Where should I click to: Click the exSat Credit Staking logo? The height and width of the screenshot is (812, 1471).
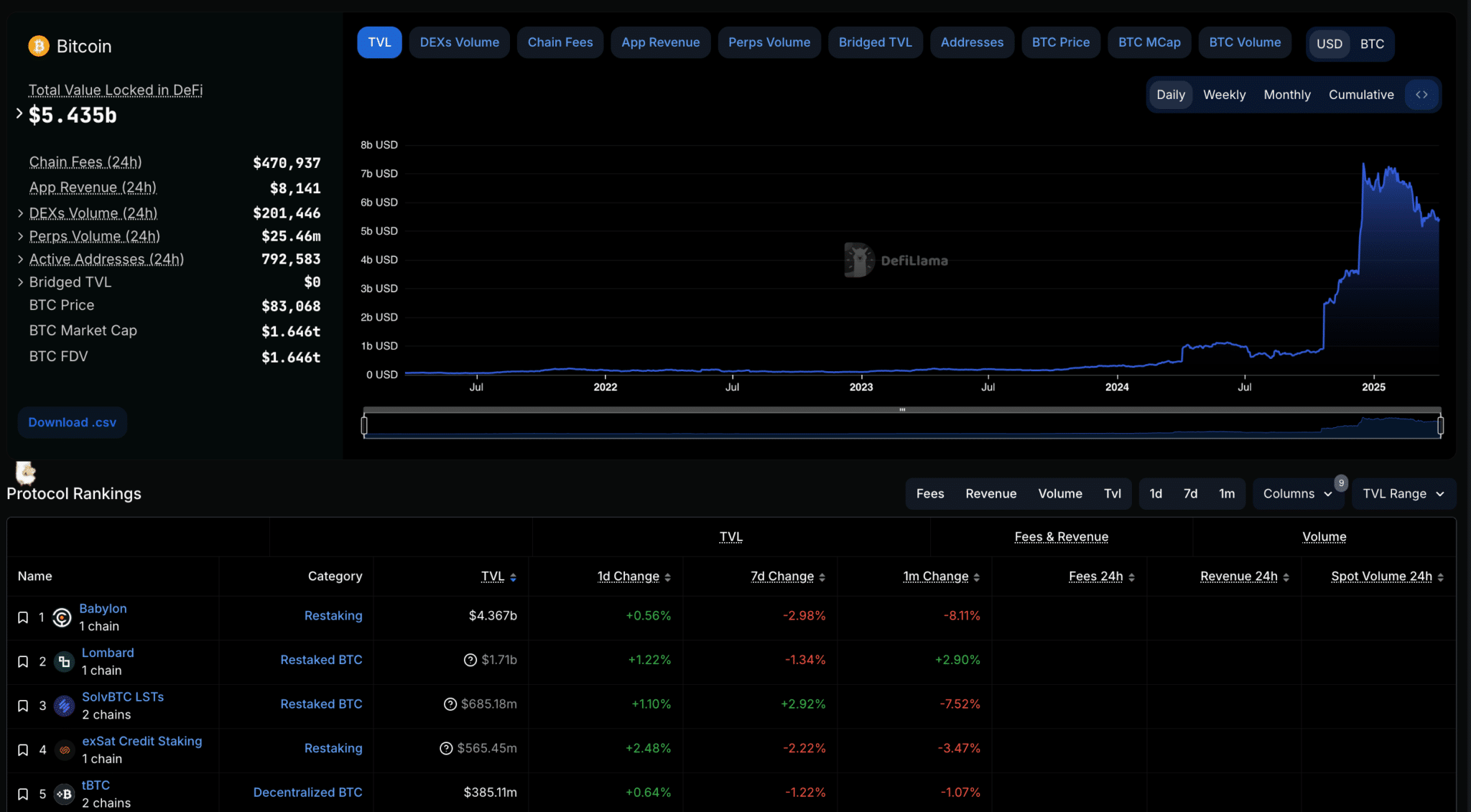[65, 750]
